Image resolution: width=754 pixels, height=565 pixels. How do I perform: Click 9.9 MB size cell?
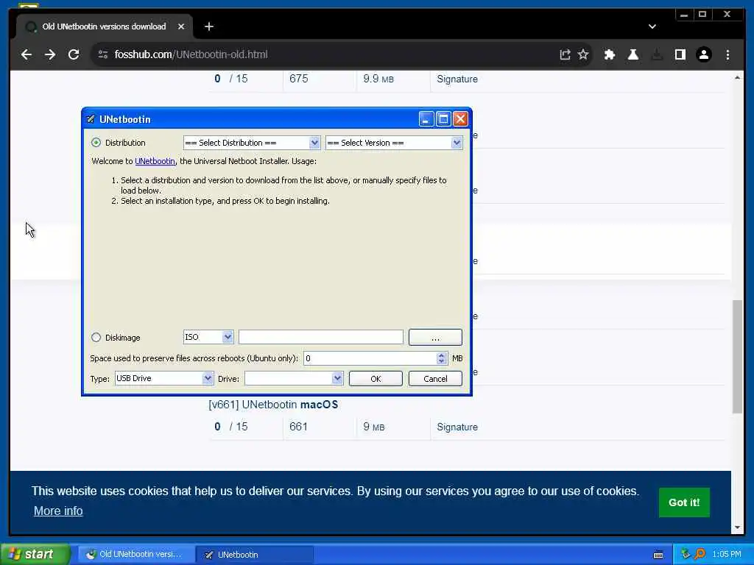pyautogui.click(x=378, y=79)
